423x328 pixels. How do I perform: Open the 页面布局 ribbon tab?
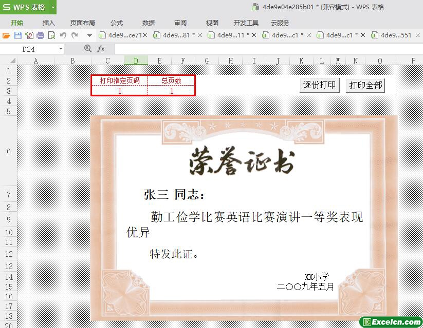click(x=83, y=23)
